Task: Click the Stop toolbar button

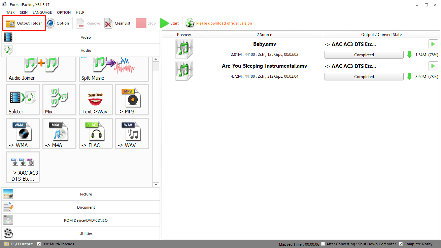Action: tap(146, 23)
